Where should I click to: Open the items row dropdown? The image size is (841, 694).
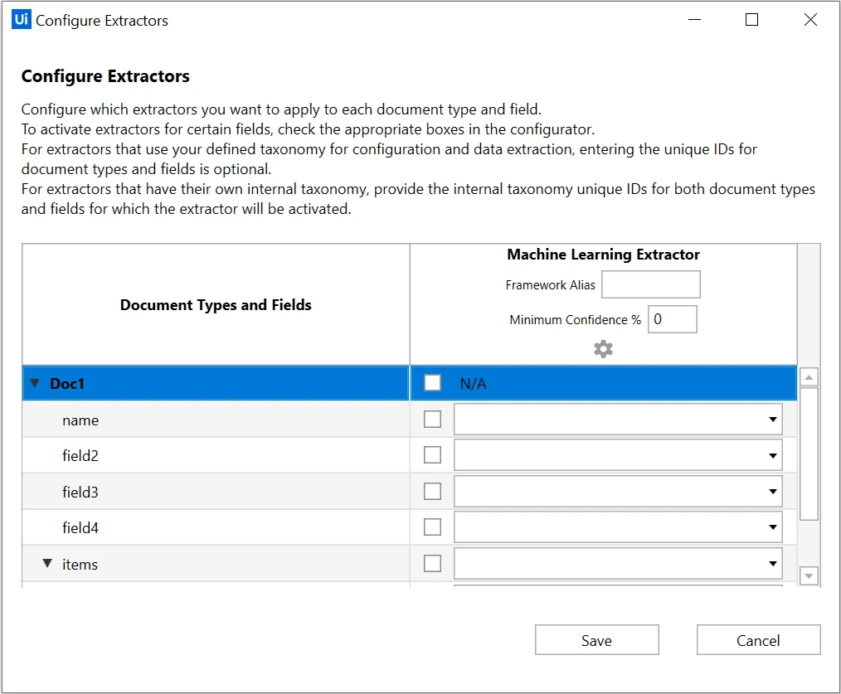click(x=618, y=564)
